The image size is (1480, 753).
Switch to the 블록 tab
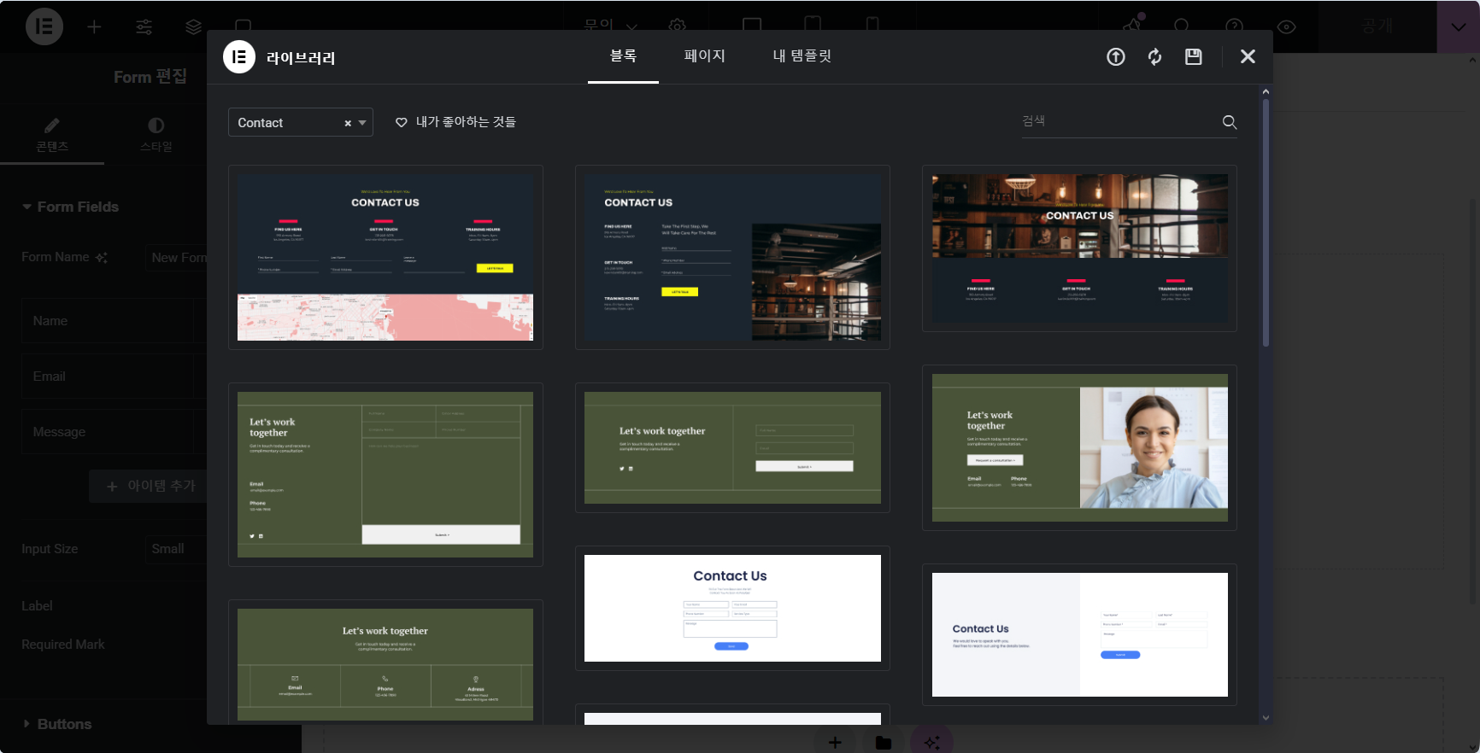[623, 56]
